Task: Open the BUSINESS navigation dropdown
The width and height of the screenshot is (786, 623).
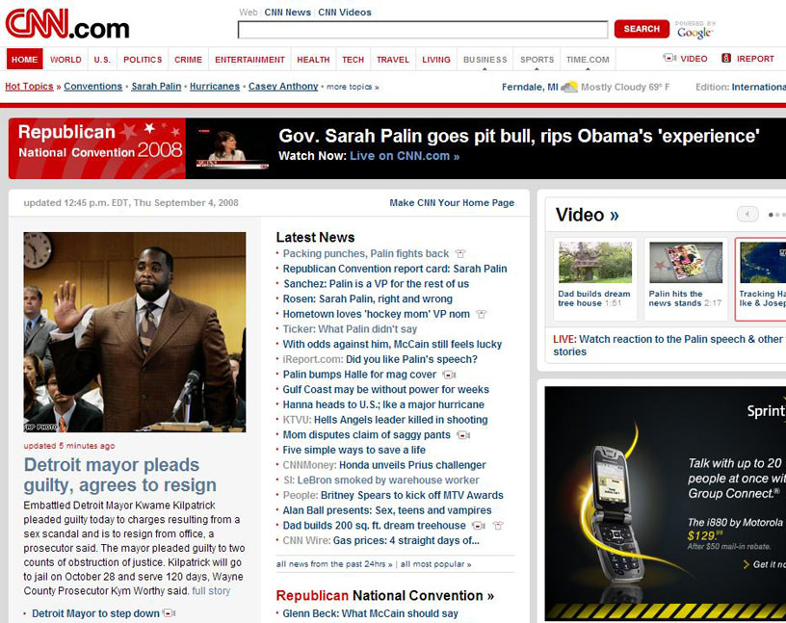Action: pyautogui.click(x=485, y=60)
